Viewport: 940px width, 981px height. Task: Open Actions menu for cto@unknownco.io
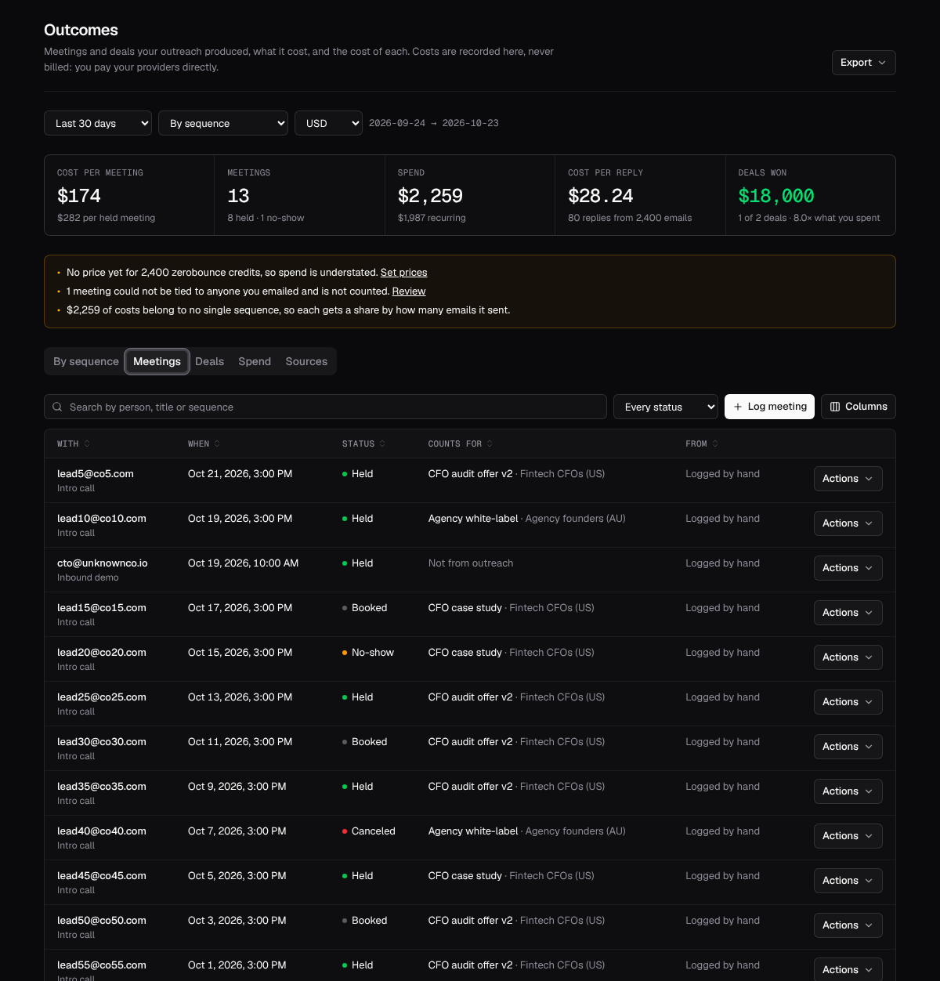pos(848,568)
